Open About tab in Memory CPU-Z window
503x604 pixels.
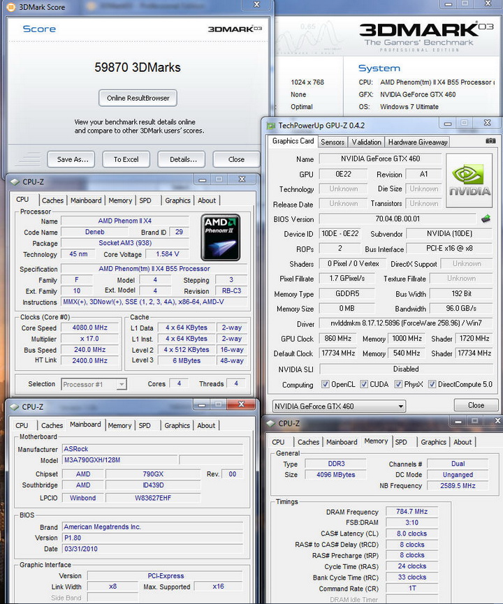(x=462, y=442)
